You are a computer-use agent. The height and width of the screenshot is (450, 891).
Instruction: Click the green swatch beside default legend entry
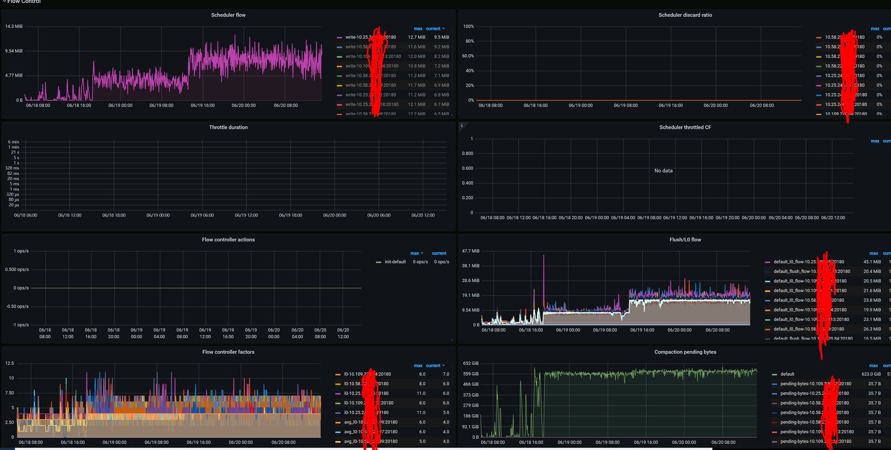tap(775, 374)
